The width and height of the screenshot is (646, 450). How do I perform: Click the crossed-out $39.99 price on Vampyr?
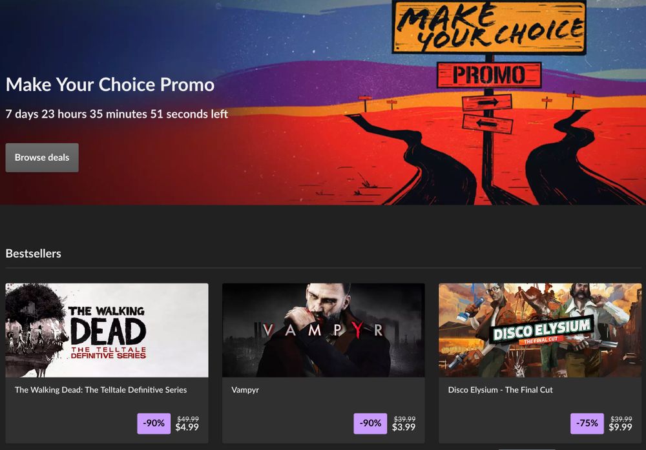pos(404,419)
